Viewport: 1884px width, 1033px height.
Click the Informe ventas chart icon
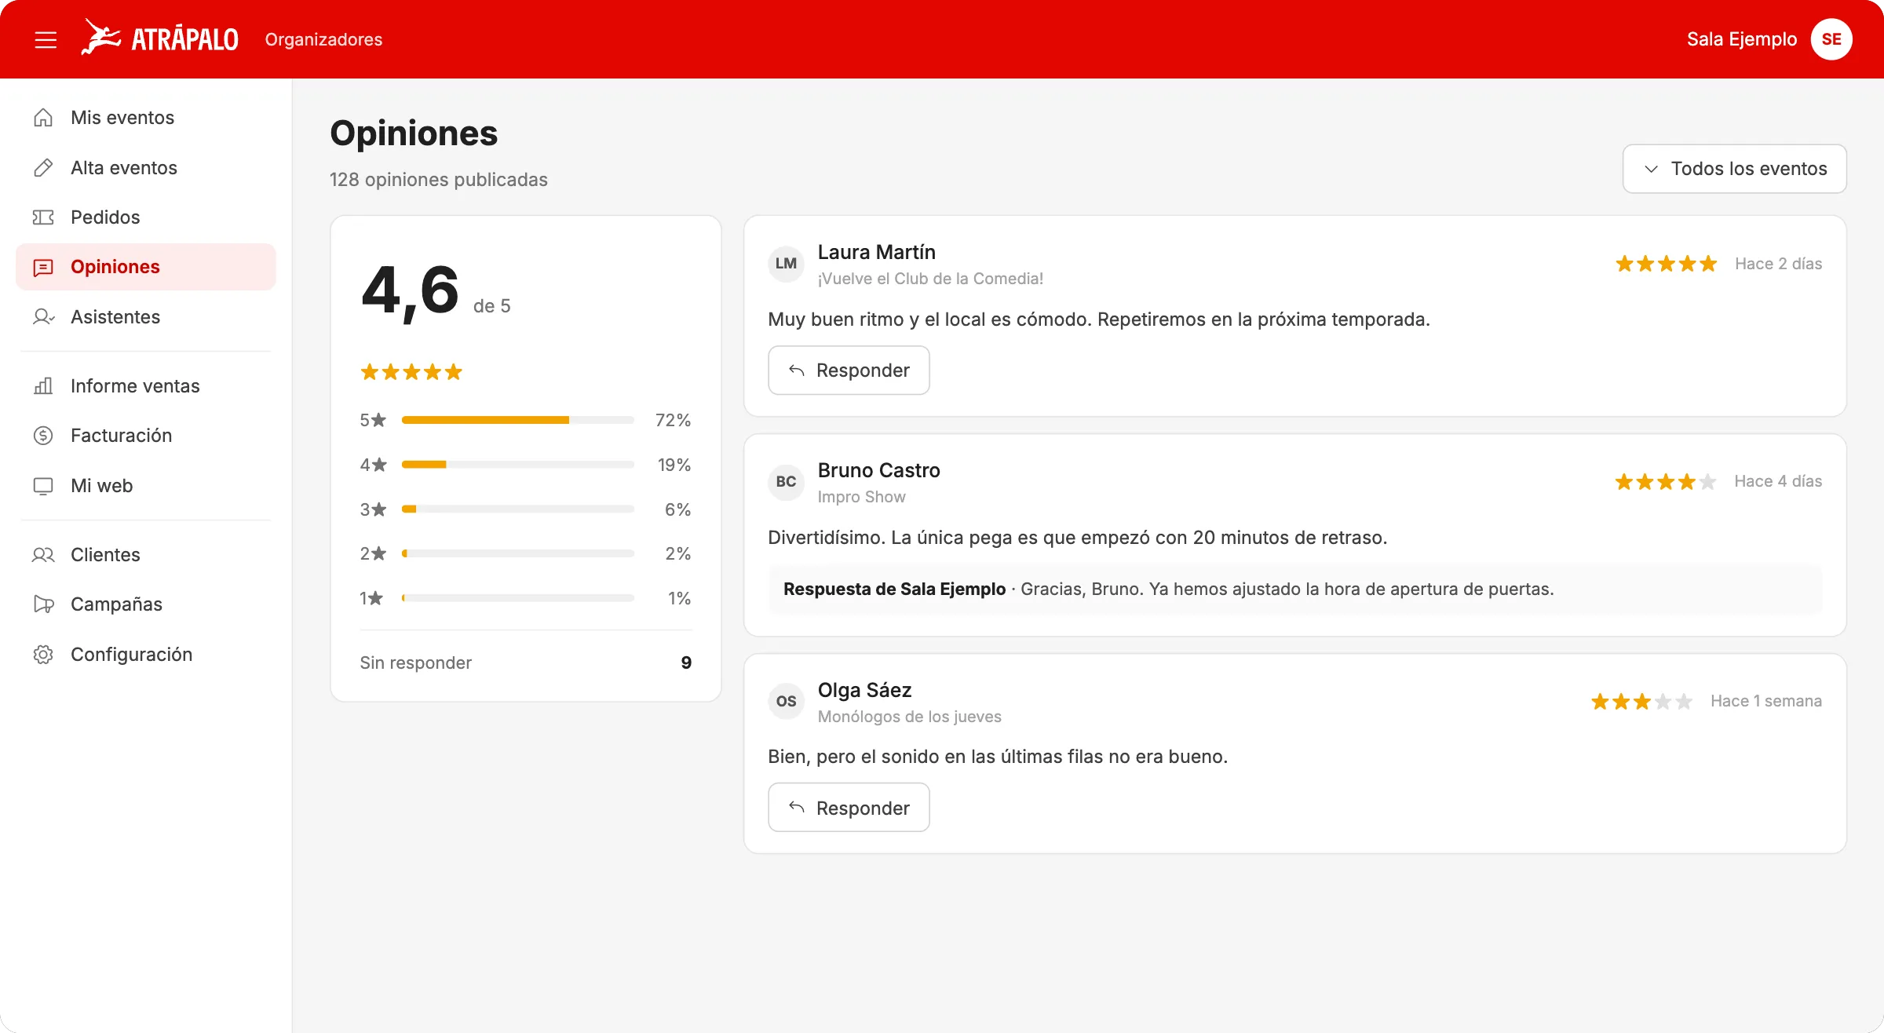pyautogui.click(x=43, y=386)
